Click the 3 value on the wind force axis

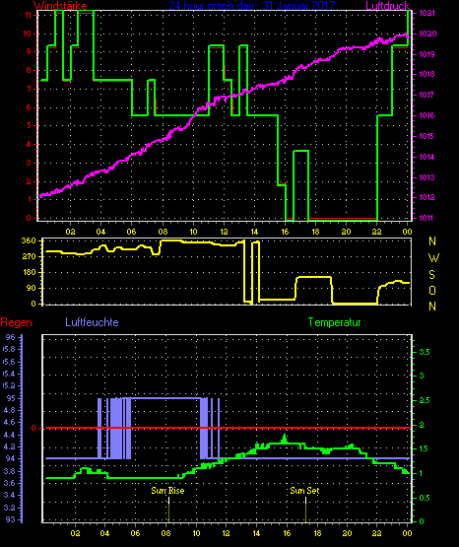[x=29, y=163]
